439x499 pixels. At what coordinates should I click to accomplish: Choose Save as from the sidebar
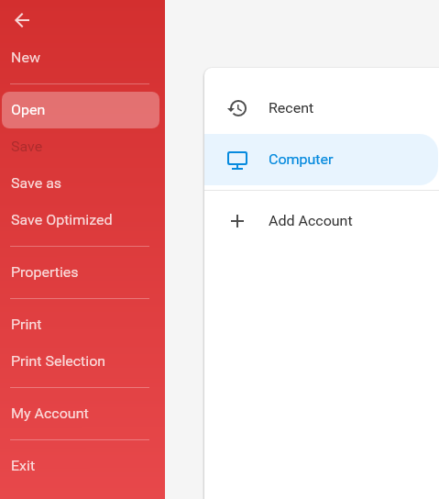[x=37, y=183]
